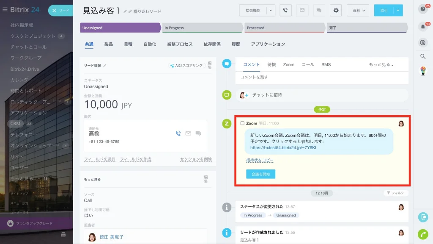Message contact 高橋 using chat icon
The width and height of the screenshot is (433, 244).
[198, 133]
